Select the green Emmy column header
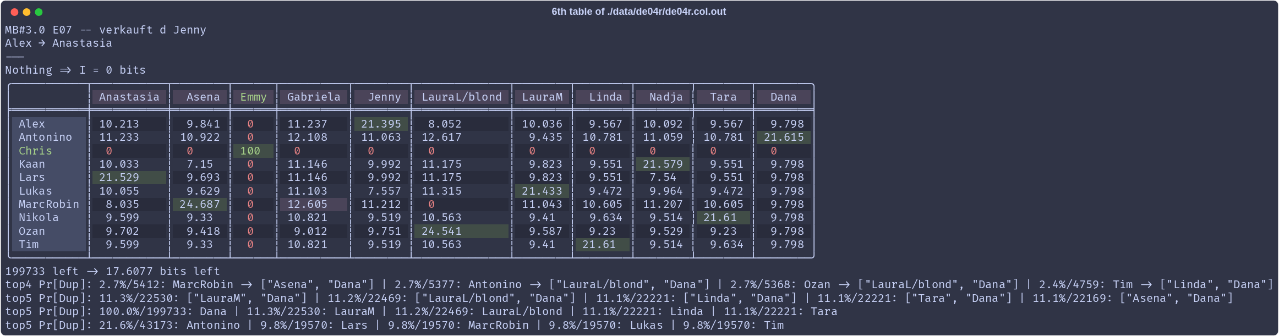 point(253,97)
